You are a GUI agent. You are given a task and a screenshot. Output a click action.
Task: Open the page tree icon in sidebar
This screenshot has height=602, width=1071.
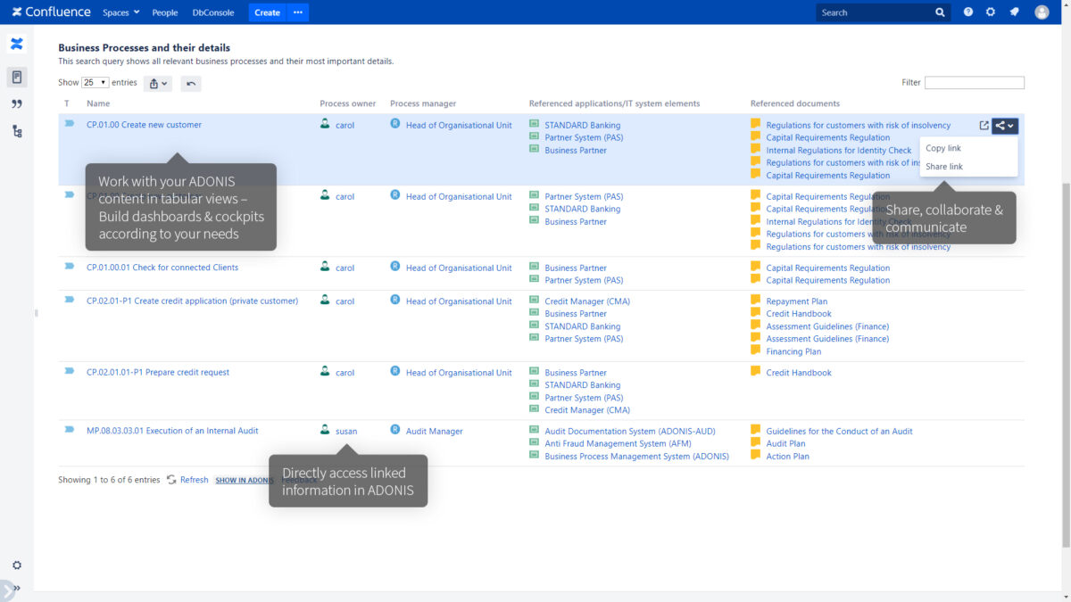click(16, 131)
